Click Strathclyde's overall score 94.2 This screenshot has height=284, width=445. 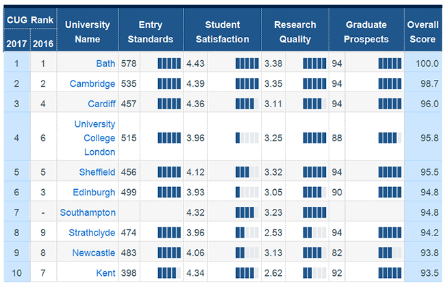[429, 233]
